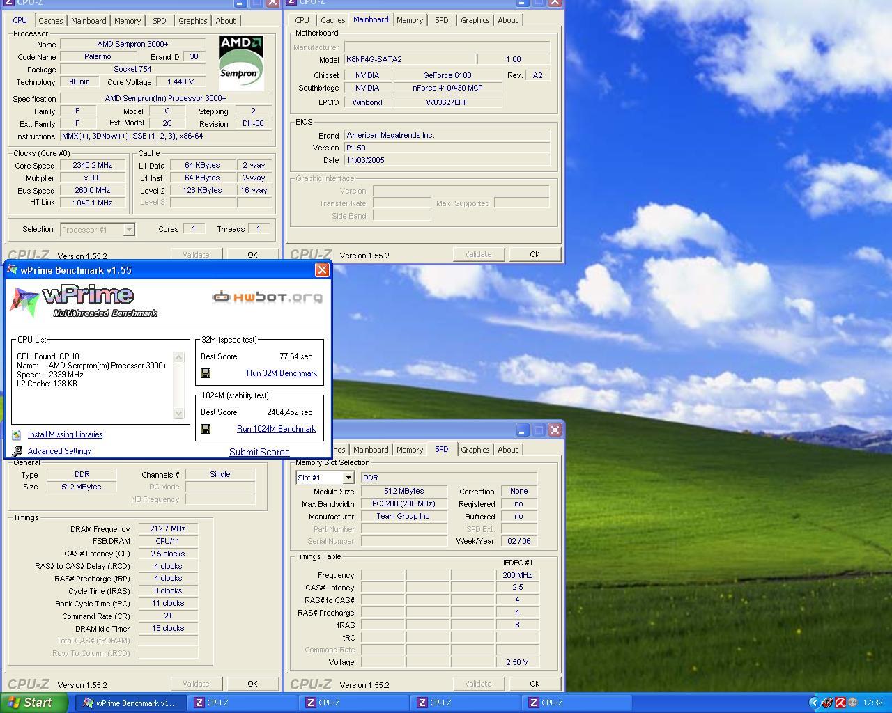The height and width of the screenshot is (713, 892).
Task: Open the Advanced Settings link
Action: click(59, 451)
